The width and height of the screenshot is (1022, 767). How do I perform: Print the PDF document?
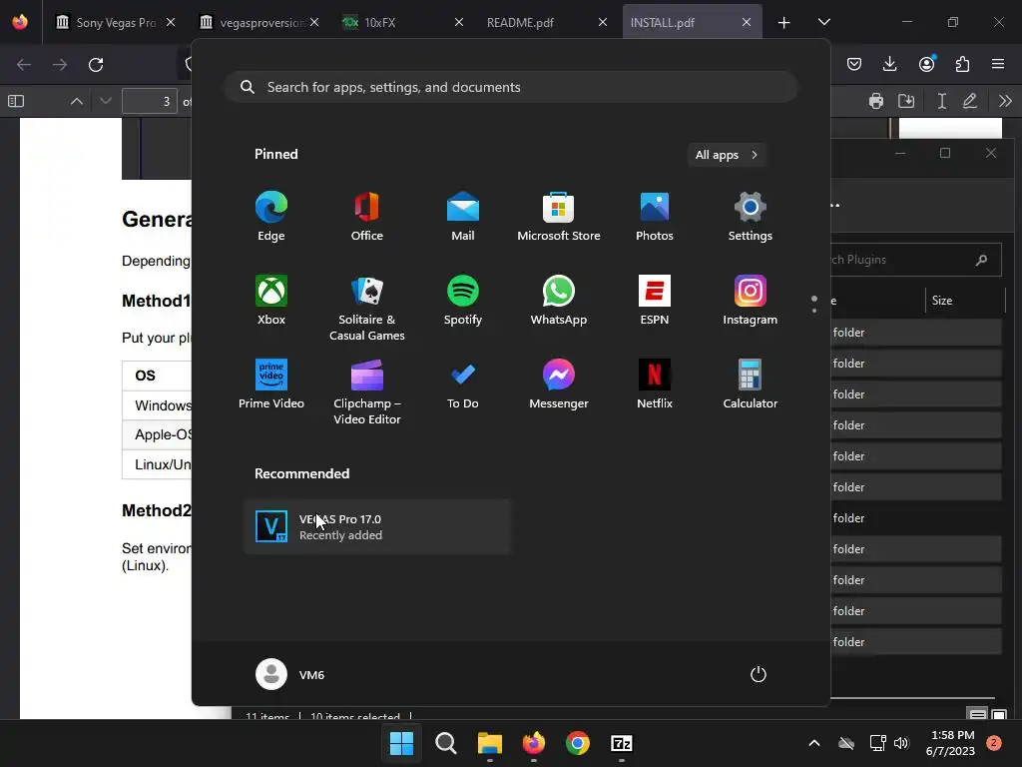point(876,101)
